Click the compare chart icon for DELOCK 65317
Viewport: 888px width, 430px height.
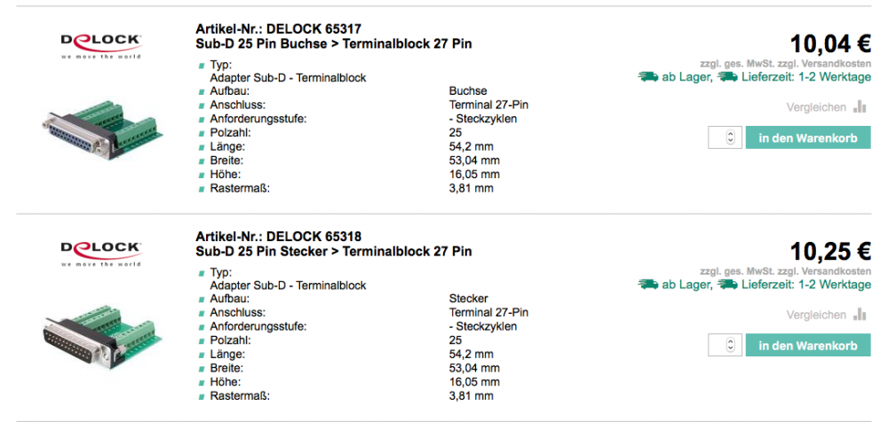(x=859, y=107)
